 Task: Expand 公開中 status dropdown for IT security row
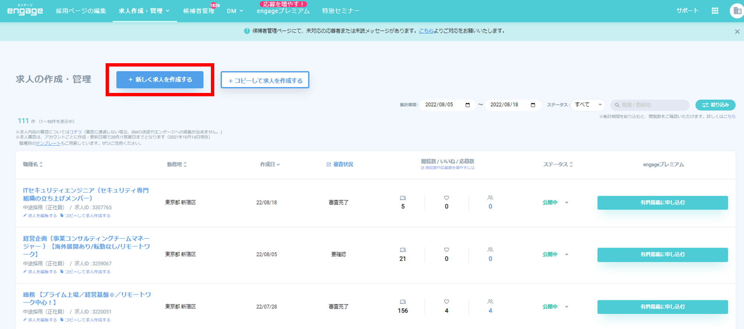click(567, 203)
